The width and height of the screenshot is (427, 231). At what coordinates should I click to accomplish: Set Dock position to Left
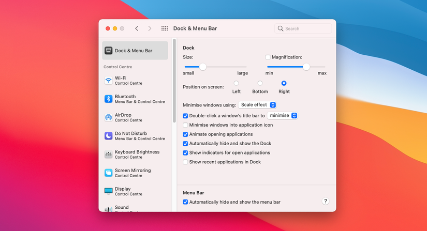click(x=237, y=83)
